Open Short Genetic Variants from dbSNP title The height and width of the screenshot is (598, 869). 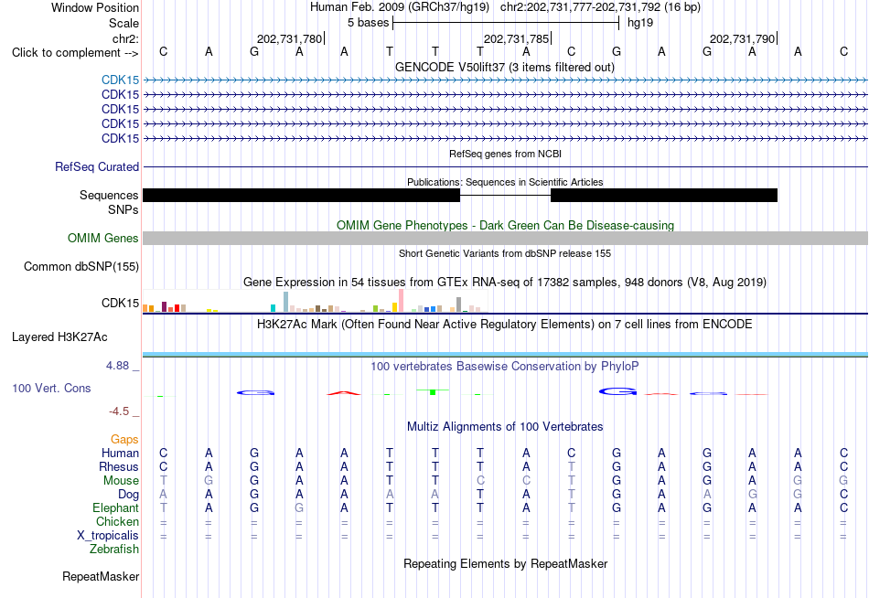coord(505,254)
